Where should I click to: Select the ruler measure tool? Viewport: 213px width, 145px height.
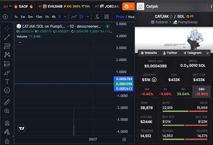coord(7,102)
